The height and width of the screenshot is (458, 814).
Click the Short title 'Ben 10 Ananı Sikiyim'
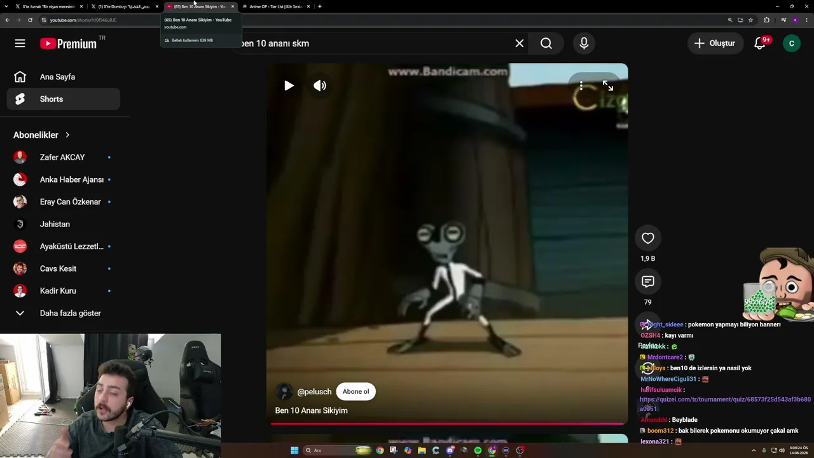(x=311, y=411)
